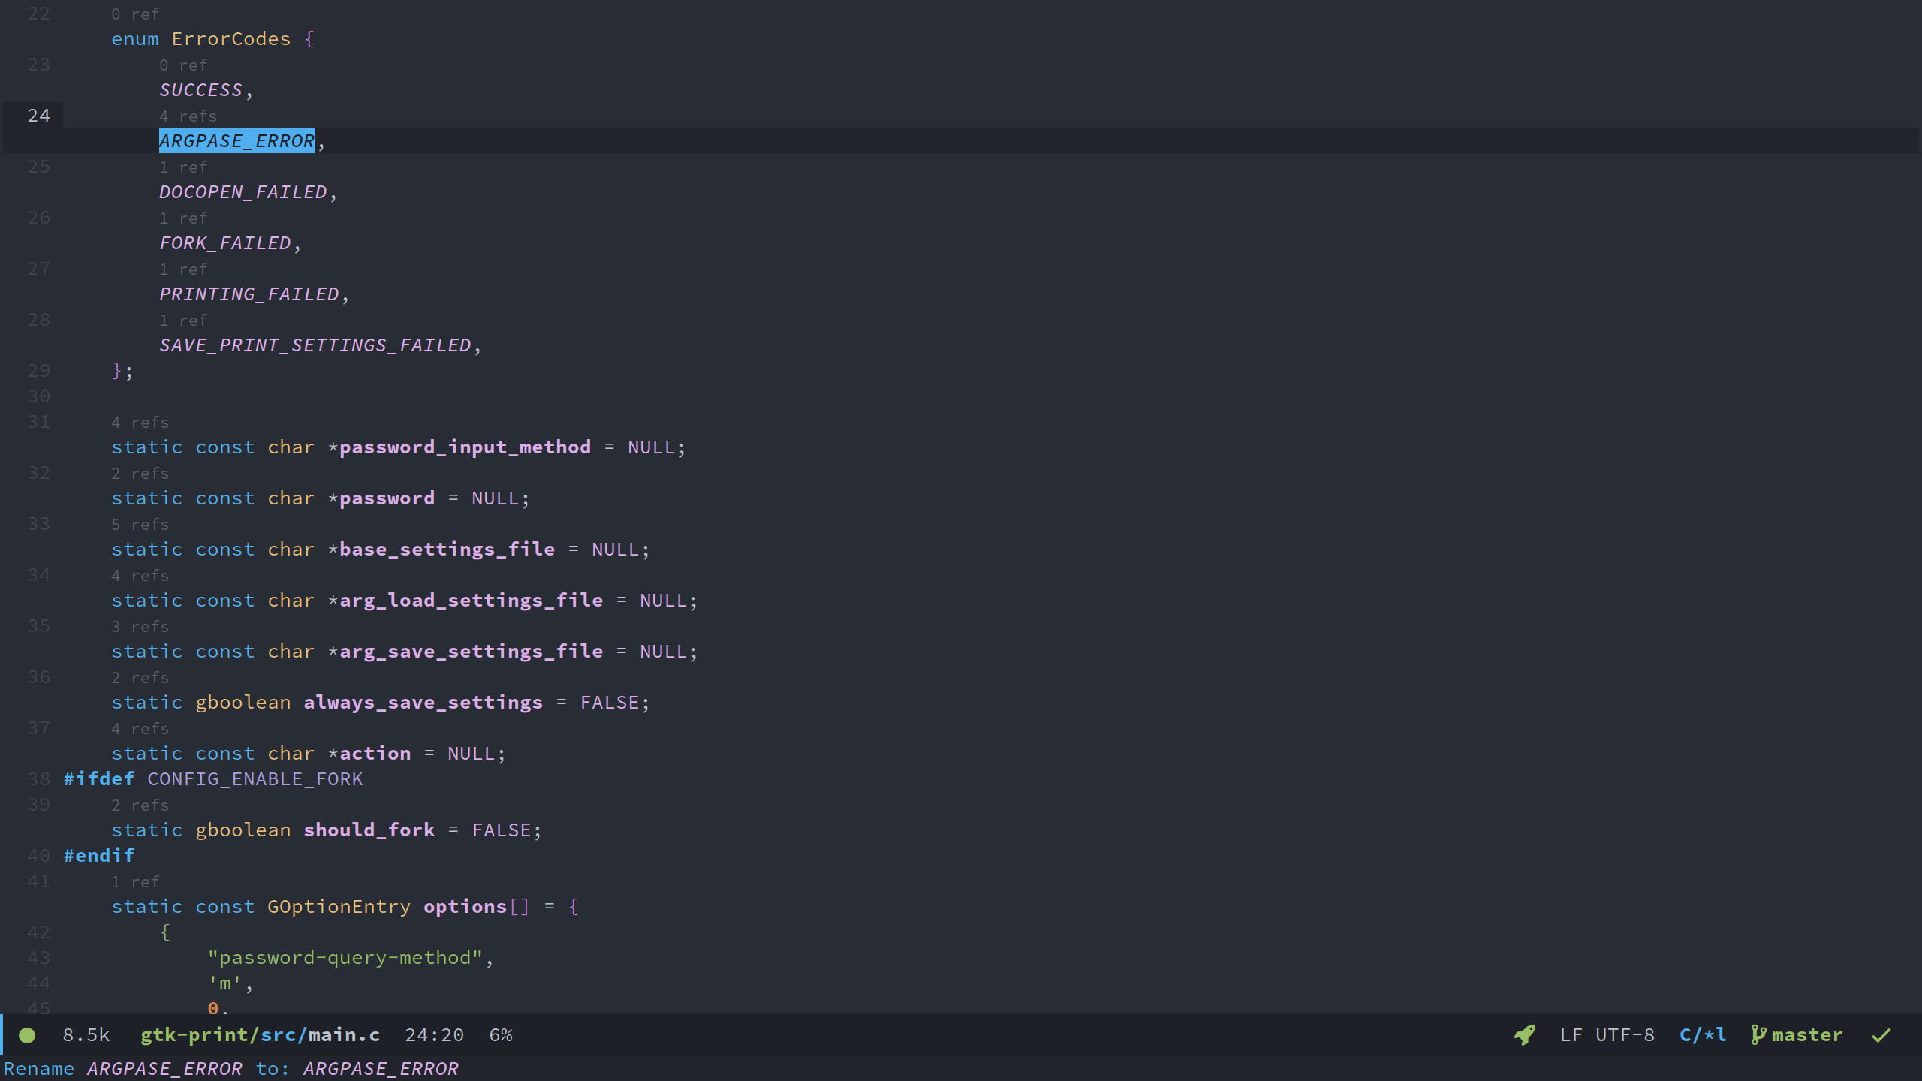The image size is (1922, 1081).
Task: Click the LF UTF-8 encoding indicator
Action: [x=1607, y=1035]
